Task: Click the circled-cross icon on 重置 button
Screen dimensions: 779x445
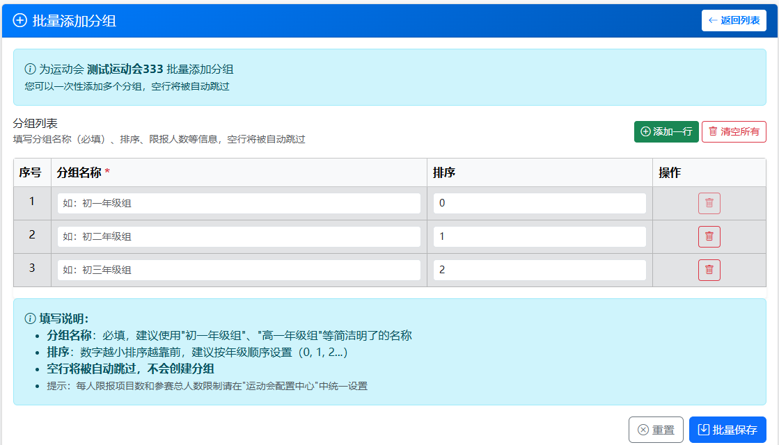Action: pos(642,429)
